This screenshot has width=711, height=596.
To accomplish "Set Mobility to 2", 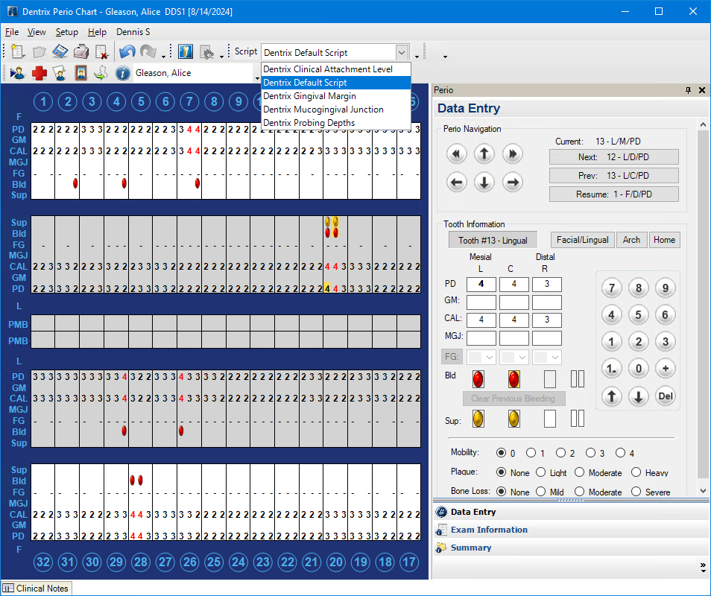I will (560, 453).
